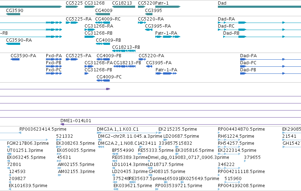Select protein CG31268-PB feature
This screenshot has width=301, height=191.
pos(86,73)
